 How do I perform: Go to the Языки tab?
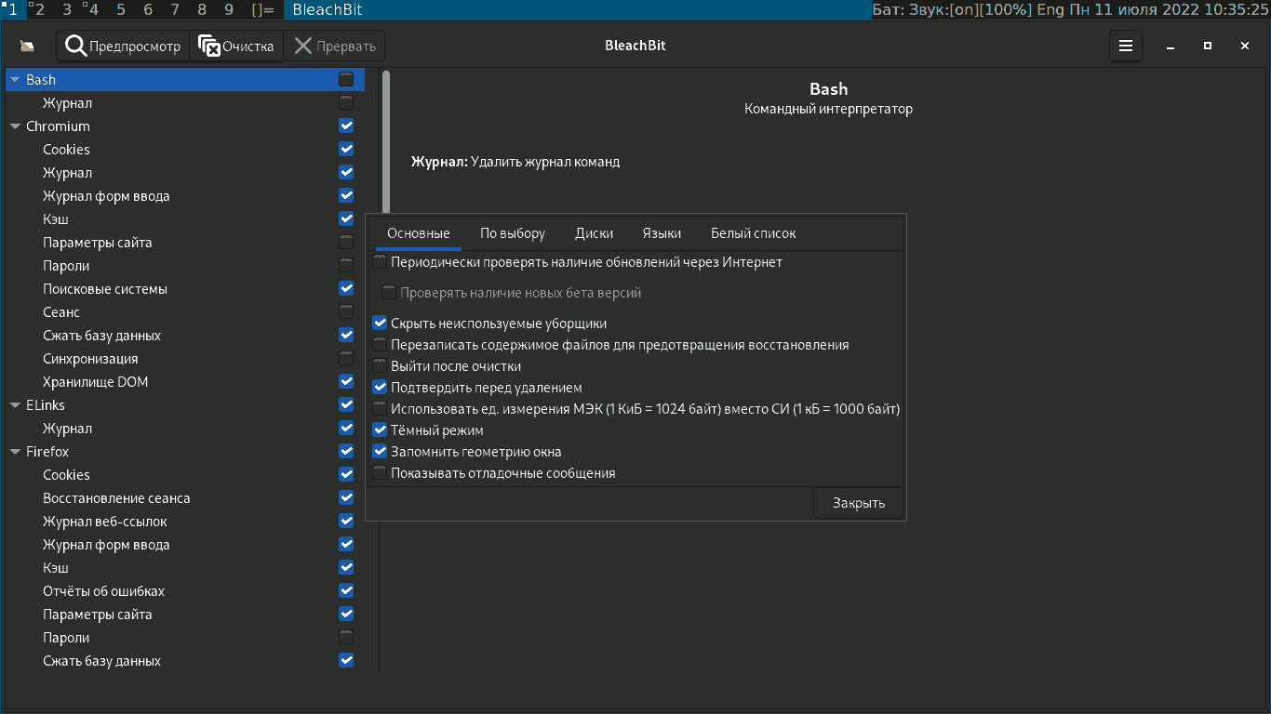coord(662,233)
